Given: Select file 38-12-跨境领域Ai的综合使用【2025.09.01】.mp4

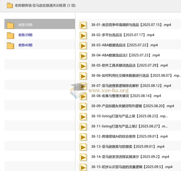Looking at the screenshot, I should tap(129, 136).
